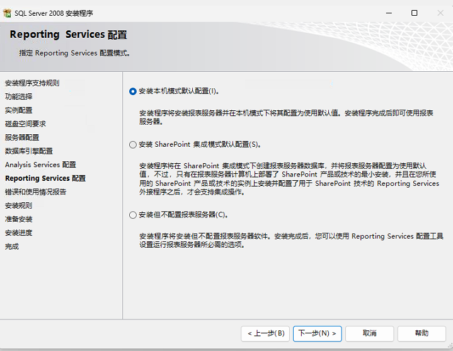Cancel setup with the 取消 button
The height and width of the screenshot is (351, 453).
[x=369, y=333]
